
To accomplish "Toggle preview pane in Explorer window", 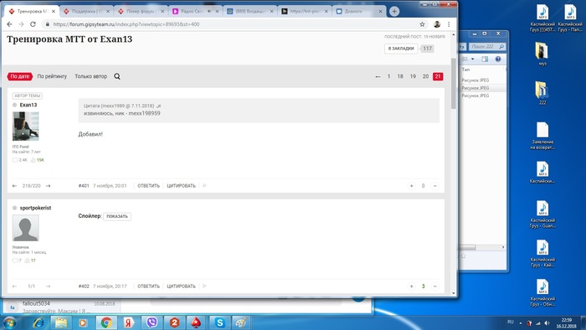I will click(485, 59).
